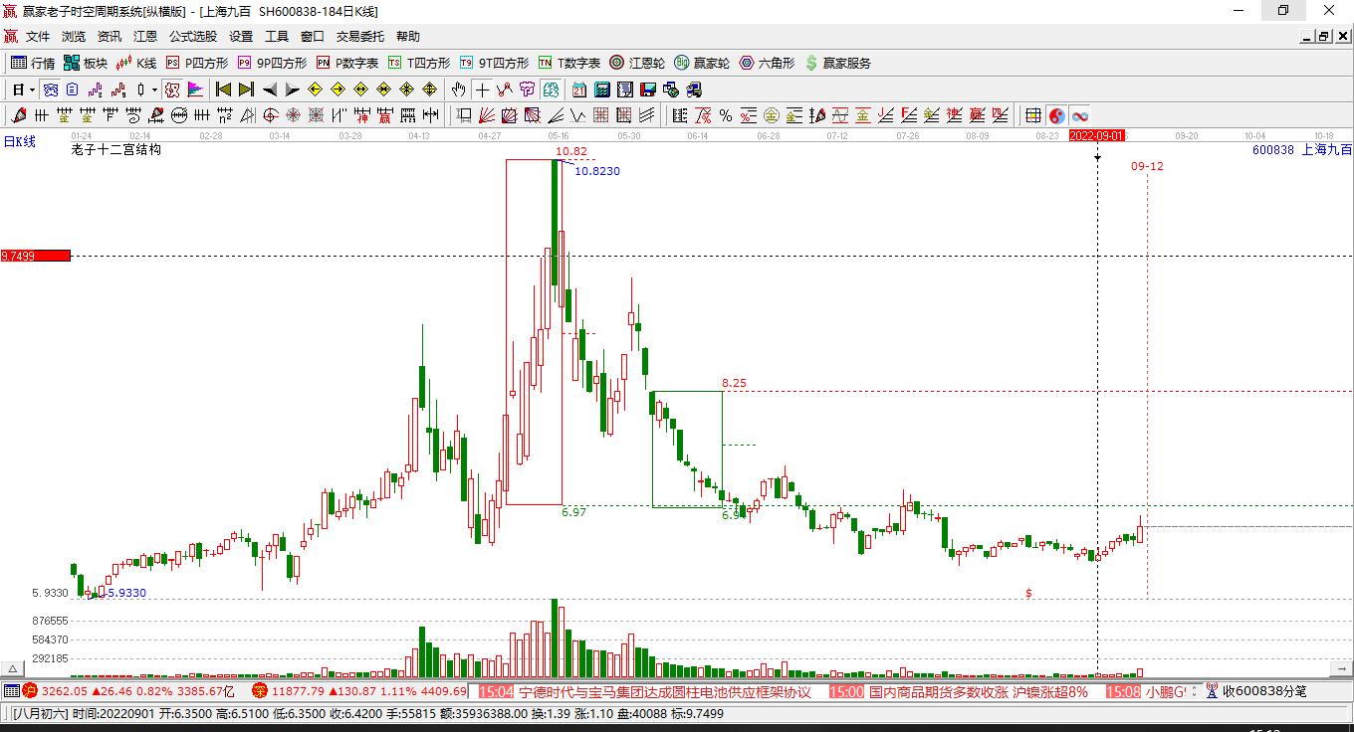Click the red 9.7499 price marker
Viewport: 1354px width, 732px height.
coord(36,256)
